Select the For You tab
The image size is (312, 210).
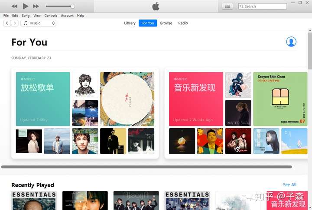pos(148,23)
